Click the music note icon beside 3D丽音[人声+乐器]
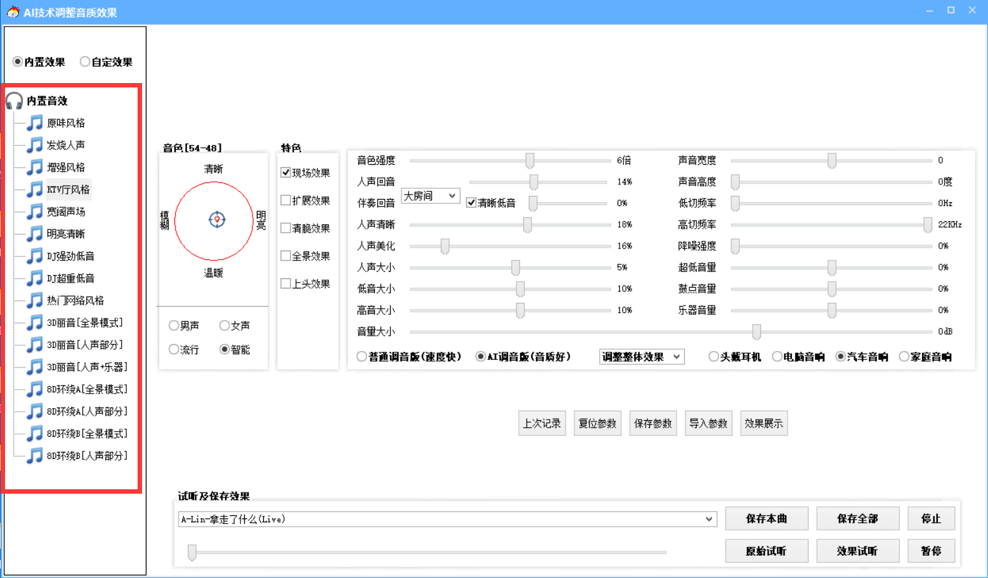988x578 pixels. tap(35, 367)
